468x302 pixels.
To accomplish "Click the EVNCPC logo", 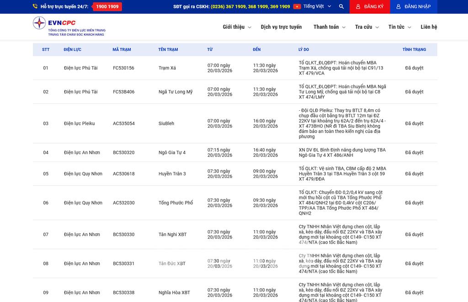I will [69, 27].
